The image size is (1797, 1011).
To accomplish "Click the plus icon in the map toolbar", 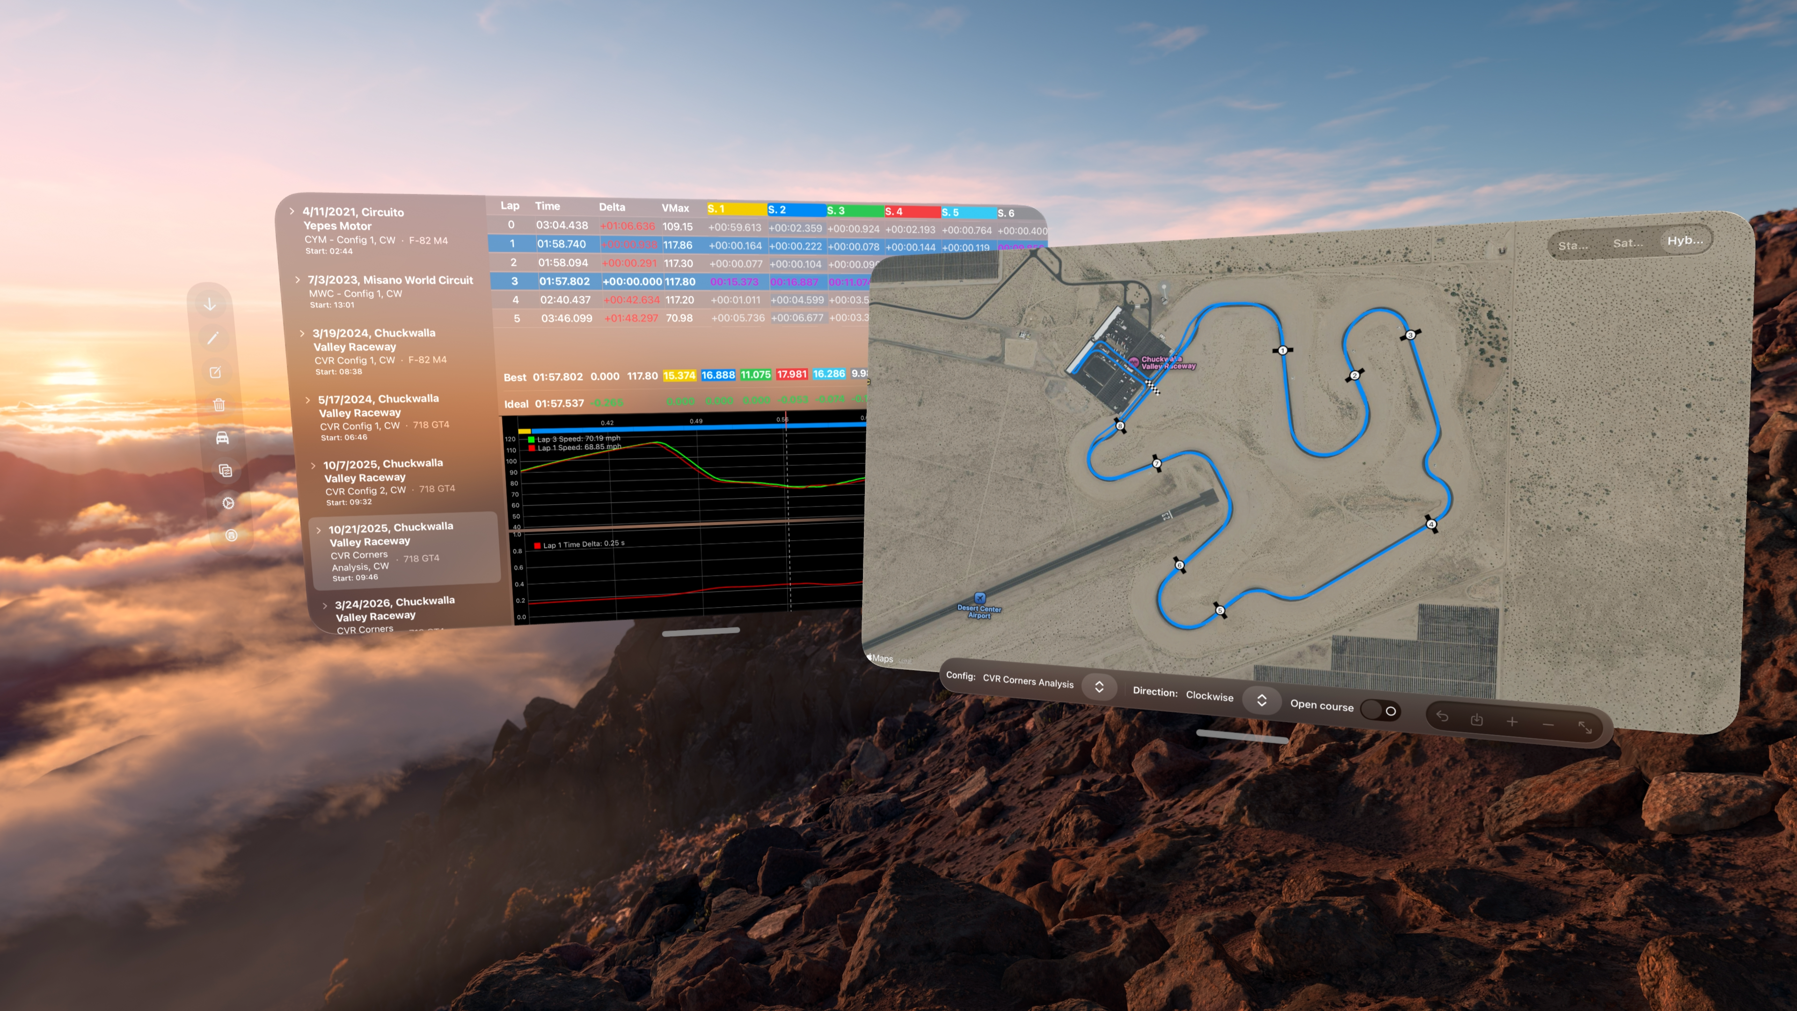I will point(1512,722).
